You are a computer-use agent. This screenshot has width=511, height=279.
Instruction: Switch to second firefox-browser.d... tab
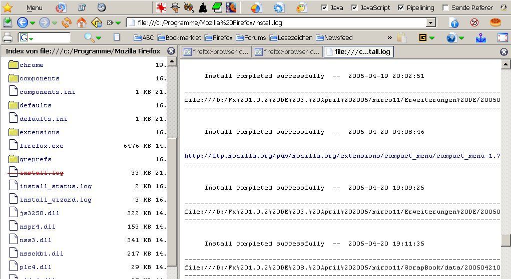(x=287, y=51)
